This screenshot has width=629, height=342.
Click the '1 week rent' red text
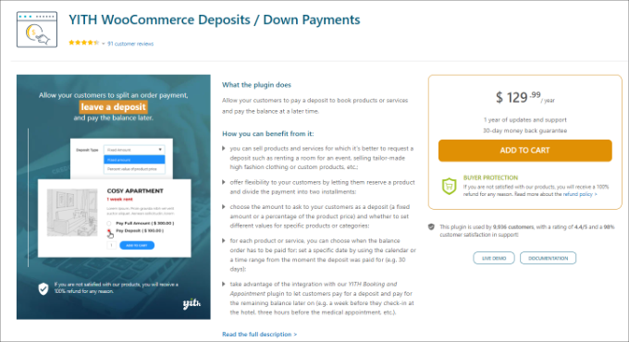click(119, 200)
